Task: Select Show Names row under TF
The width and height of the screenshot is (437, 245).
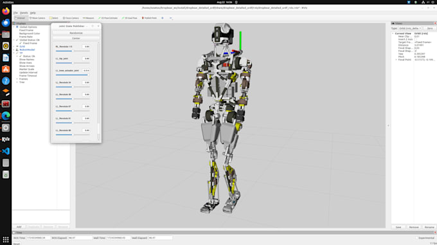Action: click(27, 60)
